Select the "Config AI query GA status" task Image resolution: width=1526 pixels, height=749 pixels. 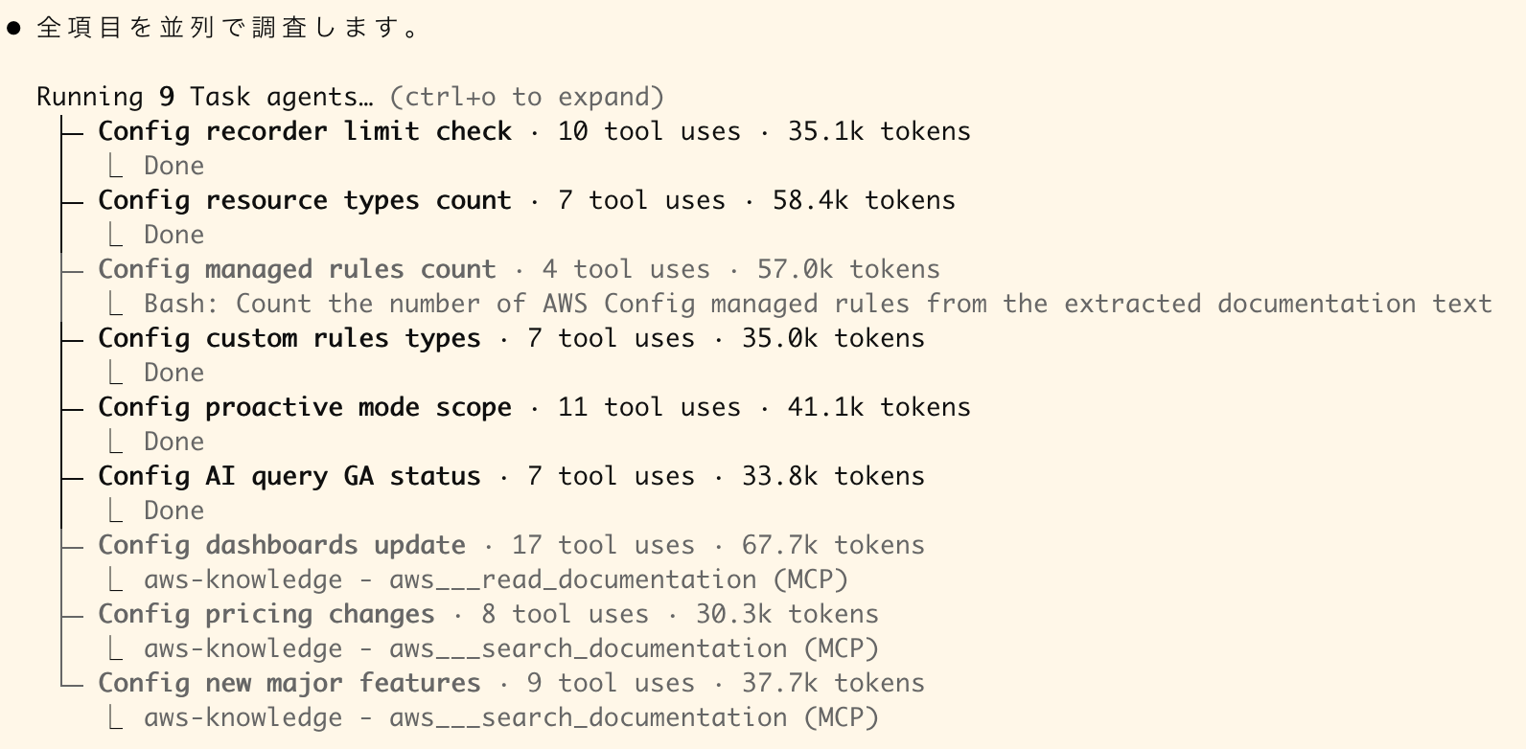click(289, 476)
